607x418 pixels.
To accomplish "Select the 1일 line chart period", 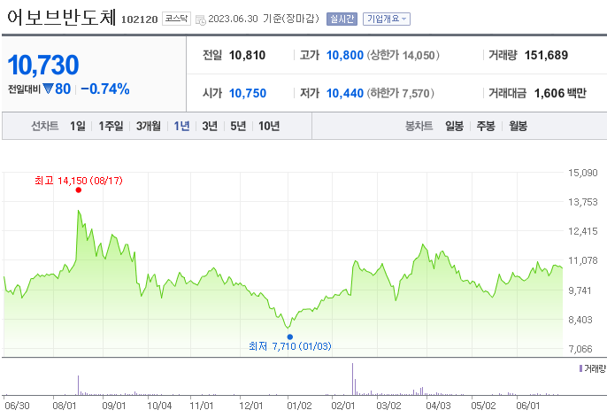I will point(78,126).
